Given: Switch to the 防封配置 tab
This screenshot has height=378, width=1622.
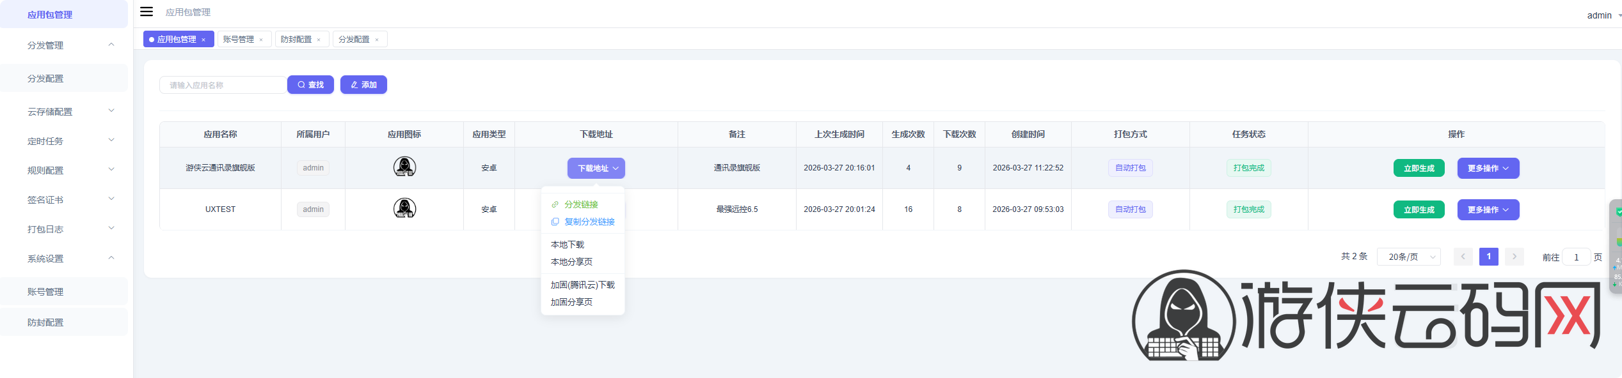Looking at the screenshot, I should [x=296, y=40].
